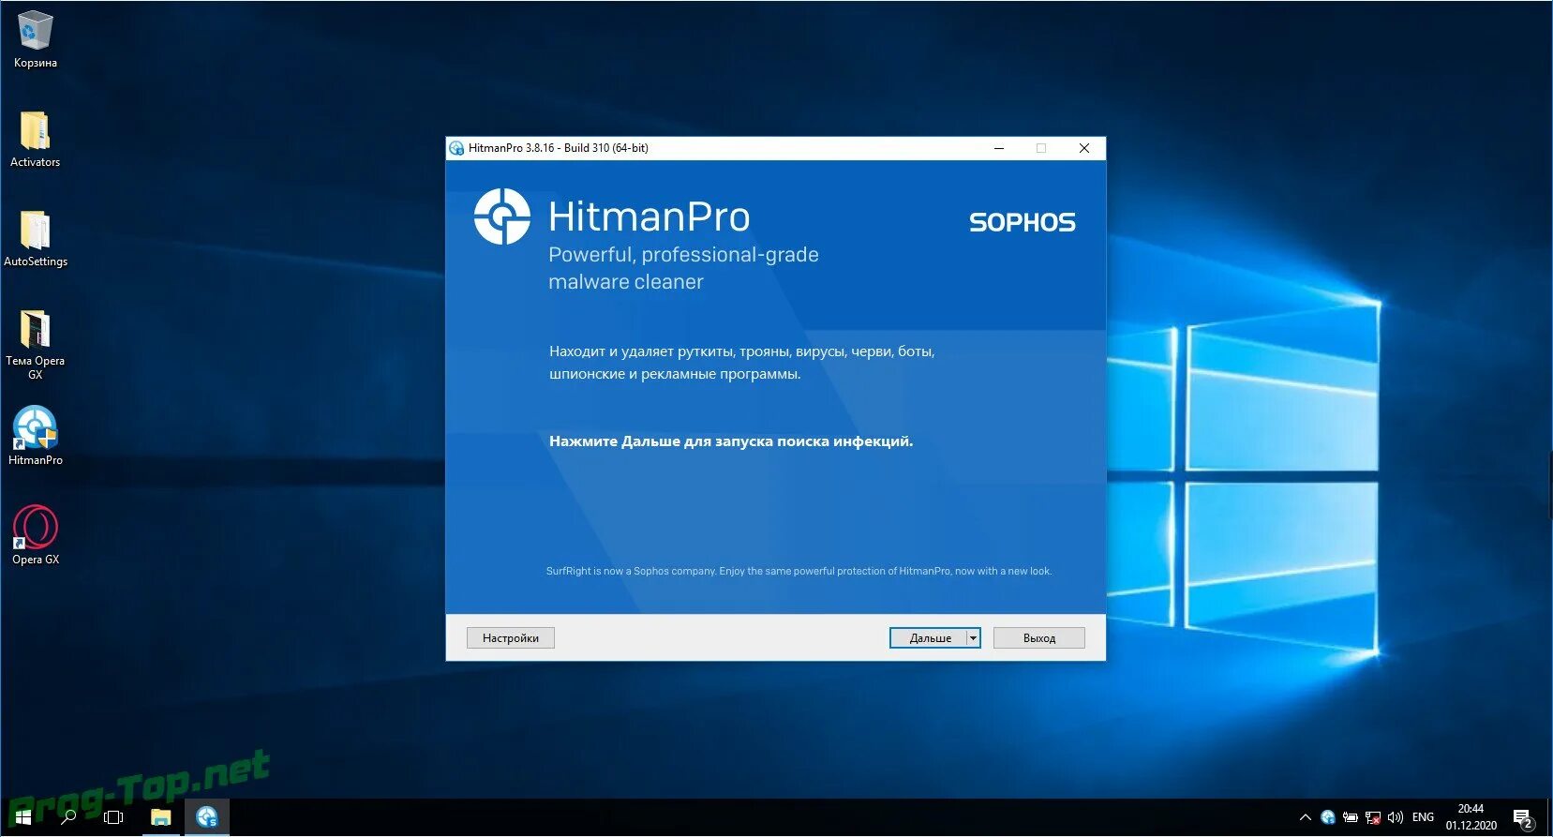Viewport: 1553px width, 837px height.
Task: Click the "Powerful, professional-grade malware cleaner" tagline
Action: [683, 268]
